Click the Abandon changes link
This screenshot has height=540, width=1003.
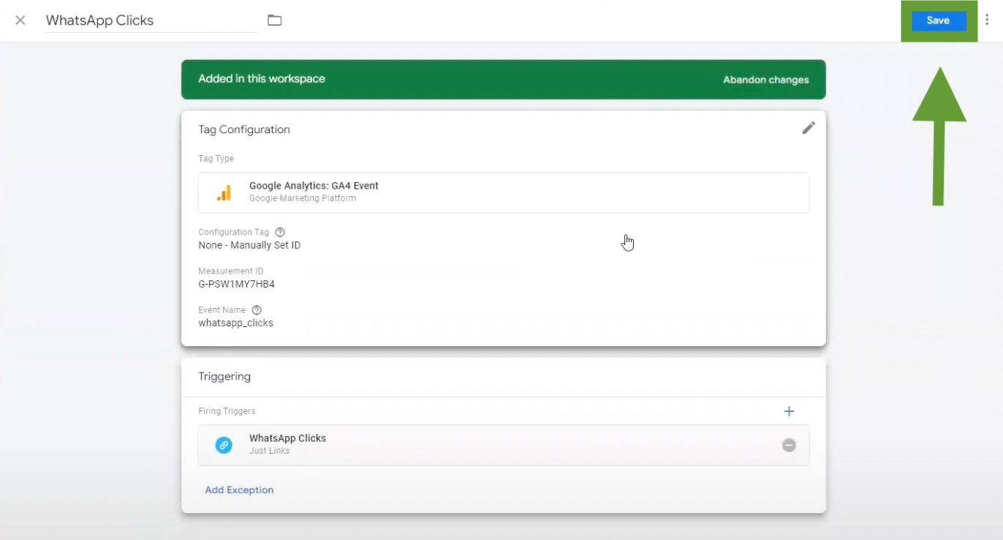(x=765, y=80)
